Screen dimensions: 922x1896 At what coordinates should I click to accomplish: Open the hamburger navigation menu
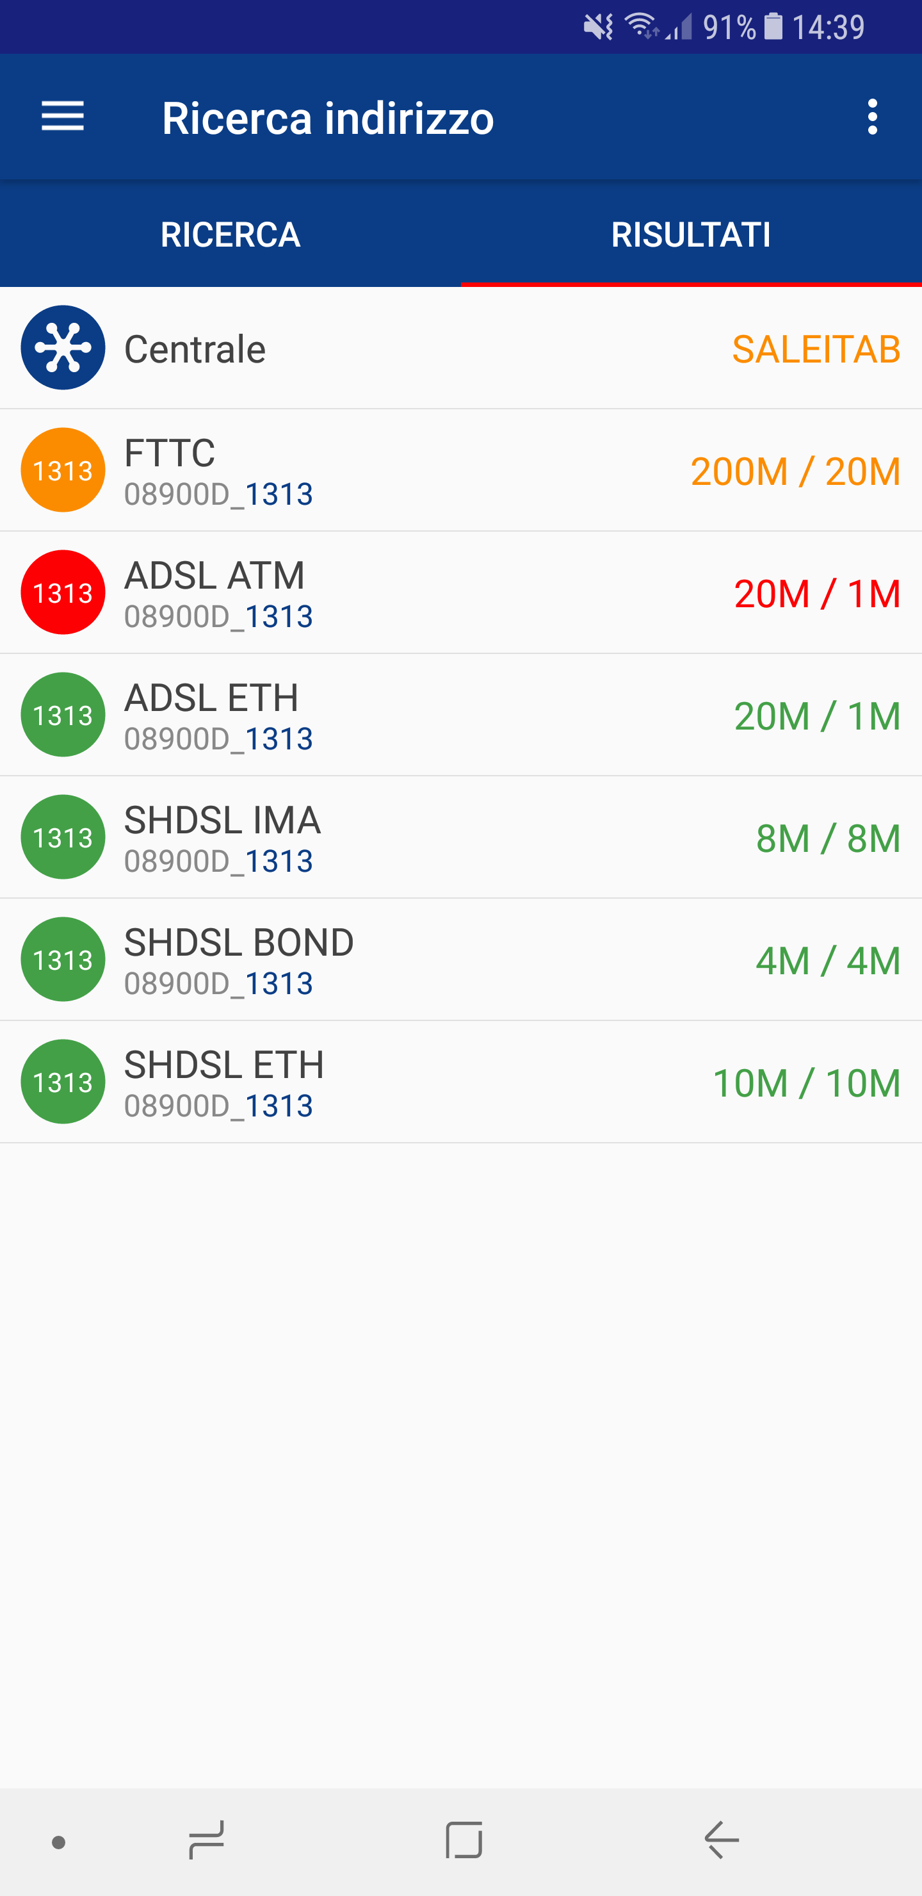pyautogui.click(x=63, y=117)
